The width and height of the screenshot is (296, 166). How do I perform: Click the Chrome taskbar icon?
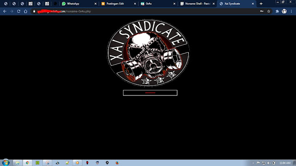pyautogui.click(x=27, y=163)
